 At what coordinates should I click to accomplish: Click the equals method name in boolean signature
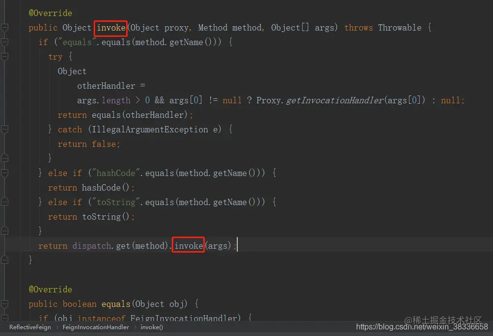point(115,304)
